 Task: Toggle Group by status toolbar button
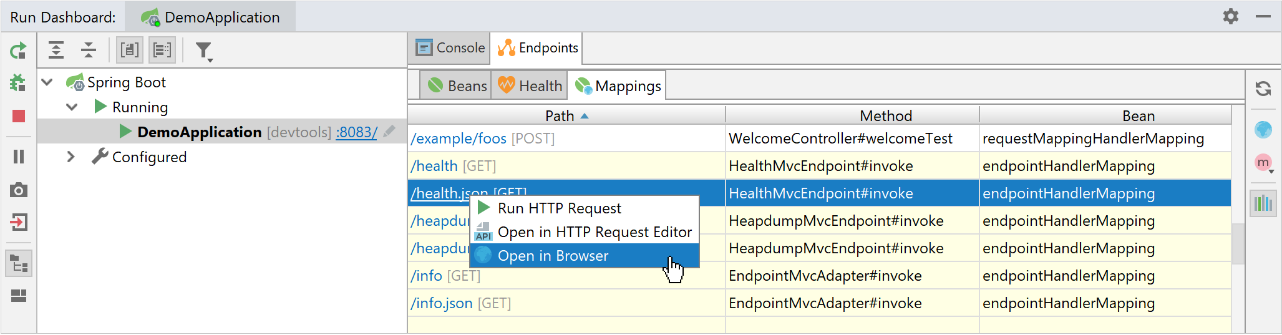point(162,50)
